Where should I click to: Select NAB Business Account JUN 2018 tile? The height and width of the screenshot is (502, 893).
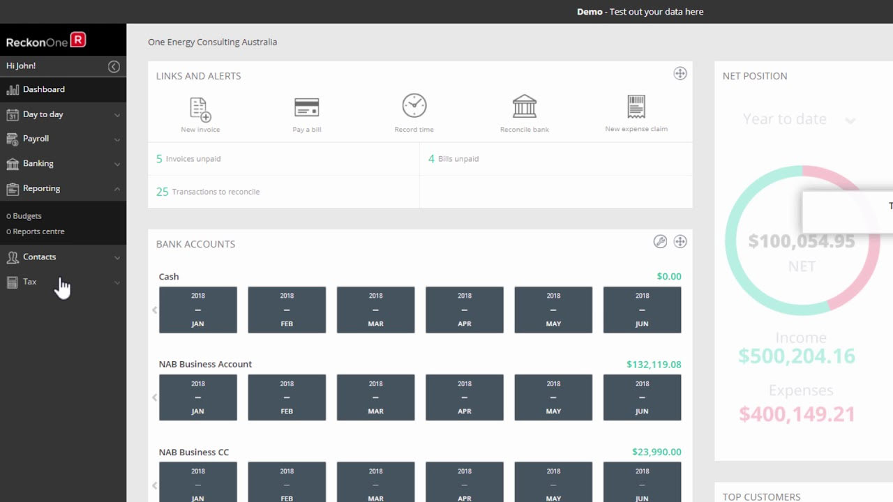643,397
